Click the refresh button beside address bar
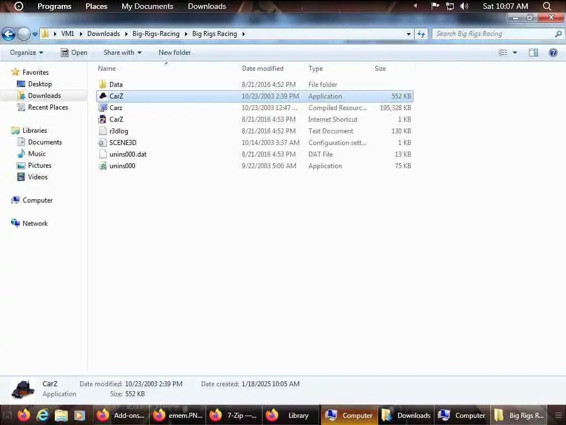The width and height of the screenshot is (566, 425). pyautogui.click(x=421, y=34)
